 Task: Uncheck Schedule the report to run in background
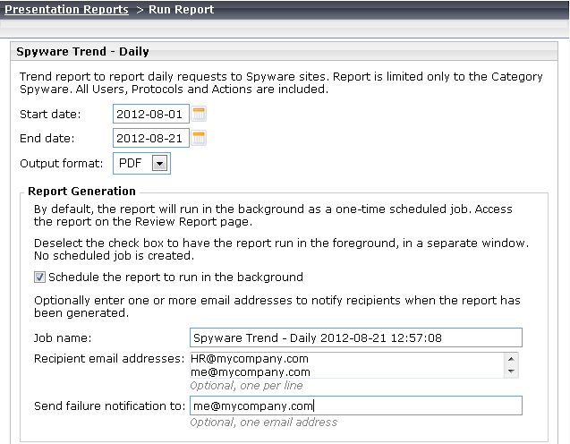click(x=39, y=277)
